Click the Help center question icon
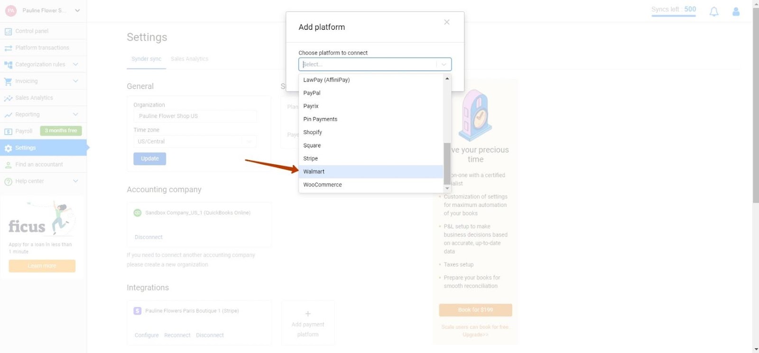The image size is (759, 353). tap(8, 181)
